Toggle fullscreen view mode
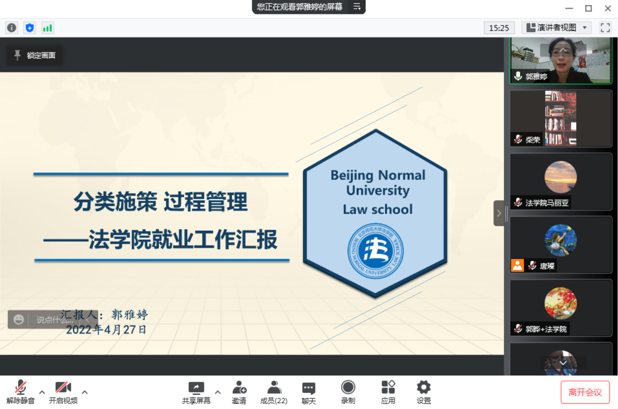Image resolution: width=618 pixels, height=409 pixels. [x=605, y=27]
